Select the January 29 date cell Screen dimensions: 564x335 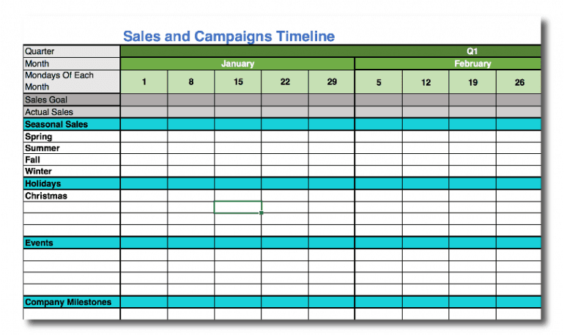tap(332, 82)
